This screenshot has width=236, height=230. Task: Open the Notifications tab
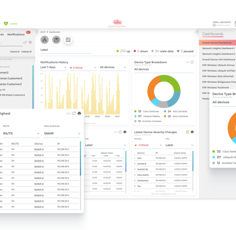[16, 35]
